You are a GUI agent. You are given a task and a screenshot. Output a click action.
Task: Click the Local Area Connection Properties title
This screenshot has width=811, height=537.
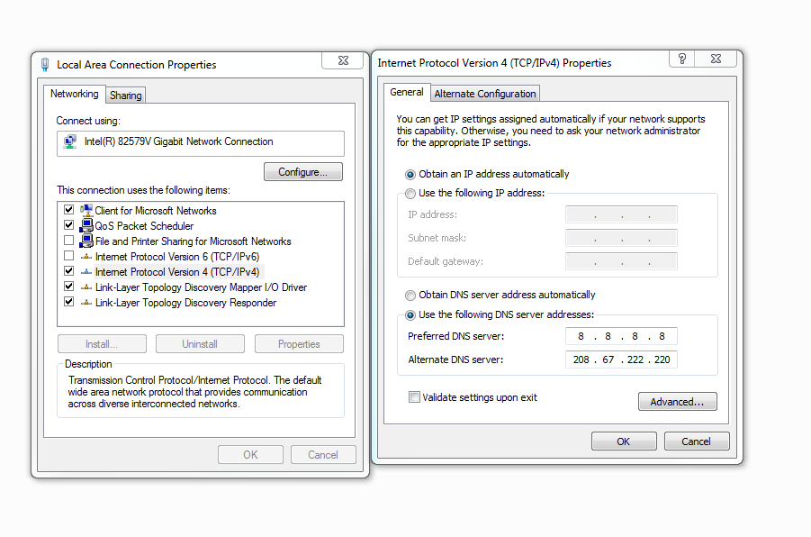click(x=137, y=65)
